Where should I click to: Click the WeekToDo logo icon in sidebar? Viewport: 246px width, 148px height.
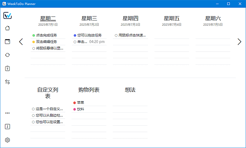coord(7,15)
